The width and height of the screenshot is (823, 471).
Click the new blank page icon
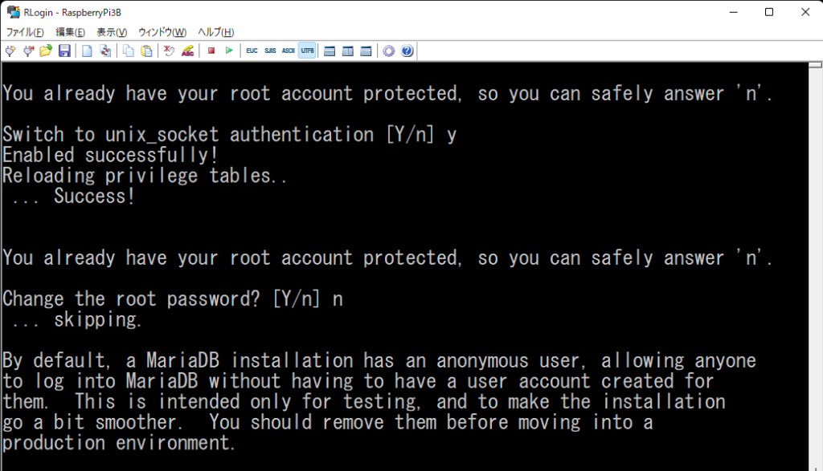[87, 51]
